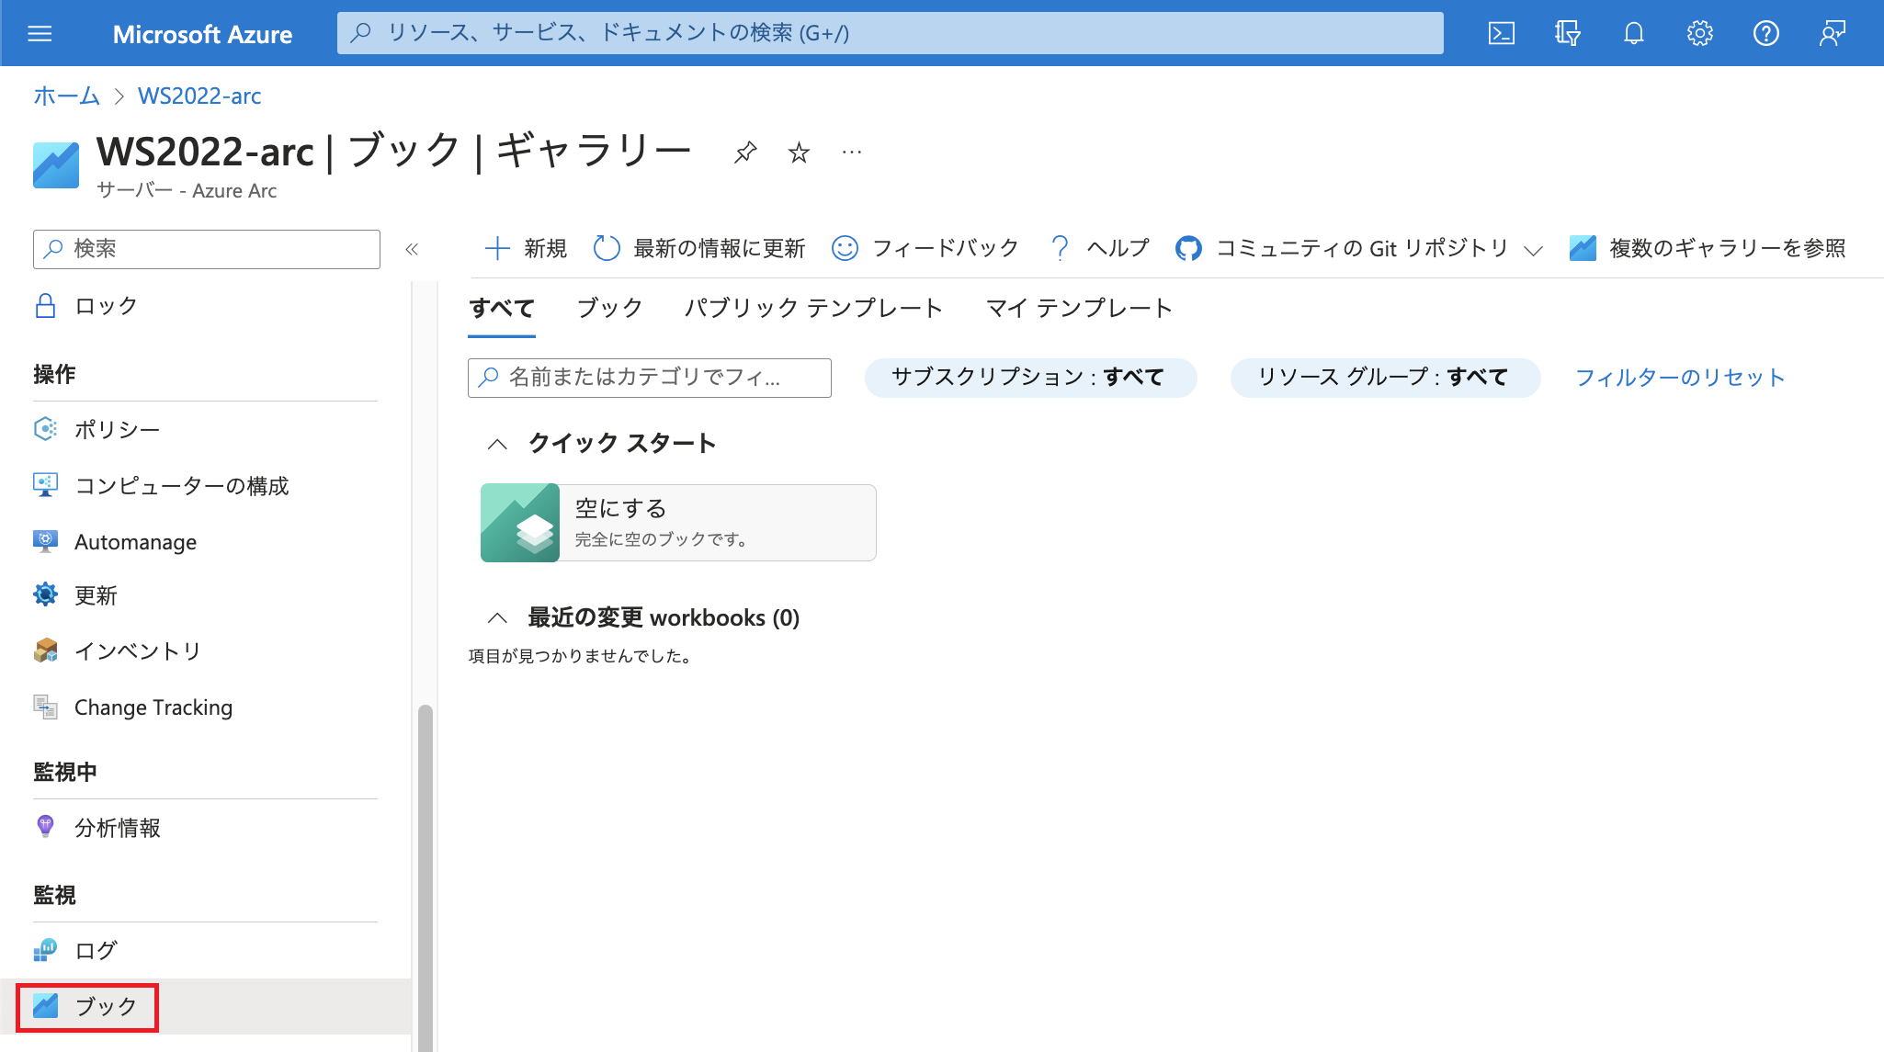The height and width of the screenshot is (1052, 1884).
Task: Refresh using 最新の情報に更新
Action: tap(699, 248)
